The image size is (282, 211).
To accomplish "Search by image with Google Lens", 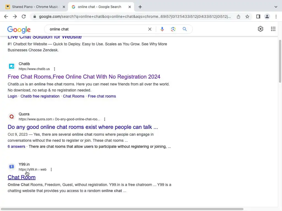I will pos(173,29).
